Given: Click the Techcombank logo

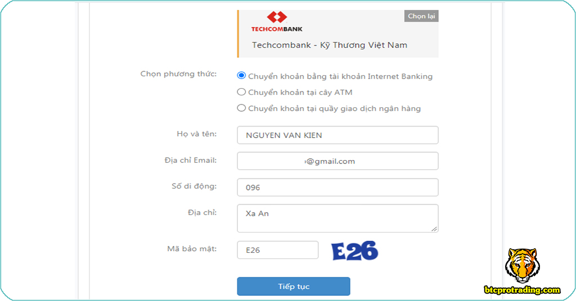Looking at the screenshot, I should coord(277,21).
